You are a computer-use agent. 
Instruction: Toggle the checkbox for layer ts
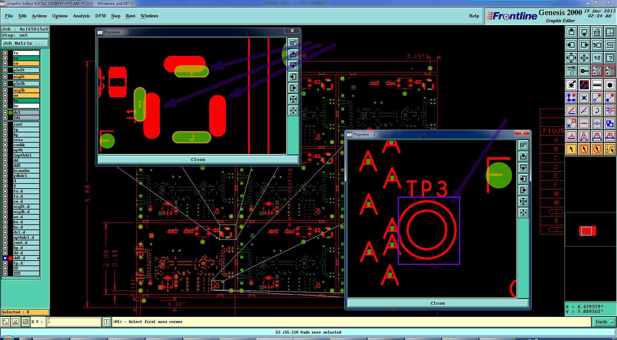[5, 58]
